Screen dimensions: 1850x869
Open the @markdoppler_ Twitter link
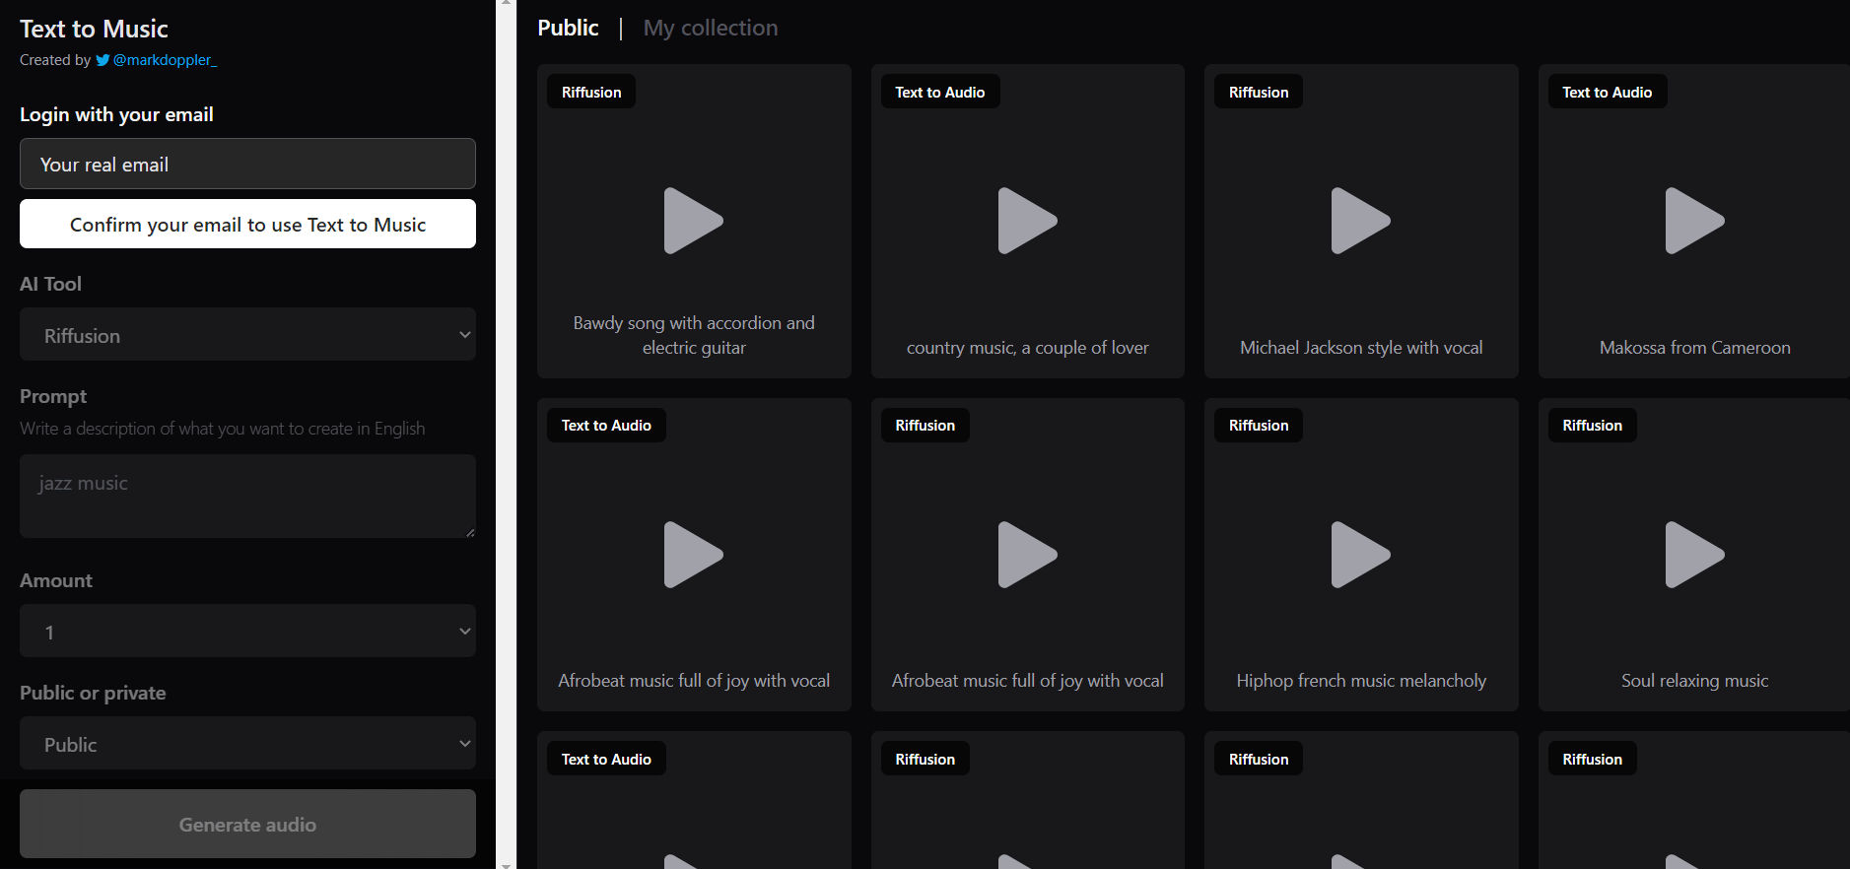click(x=165, y=60)
